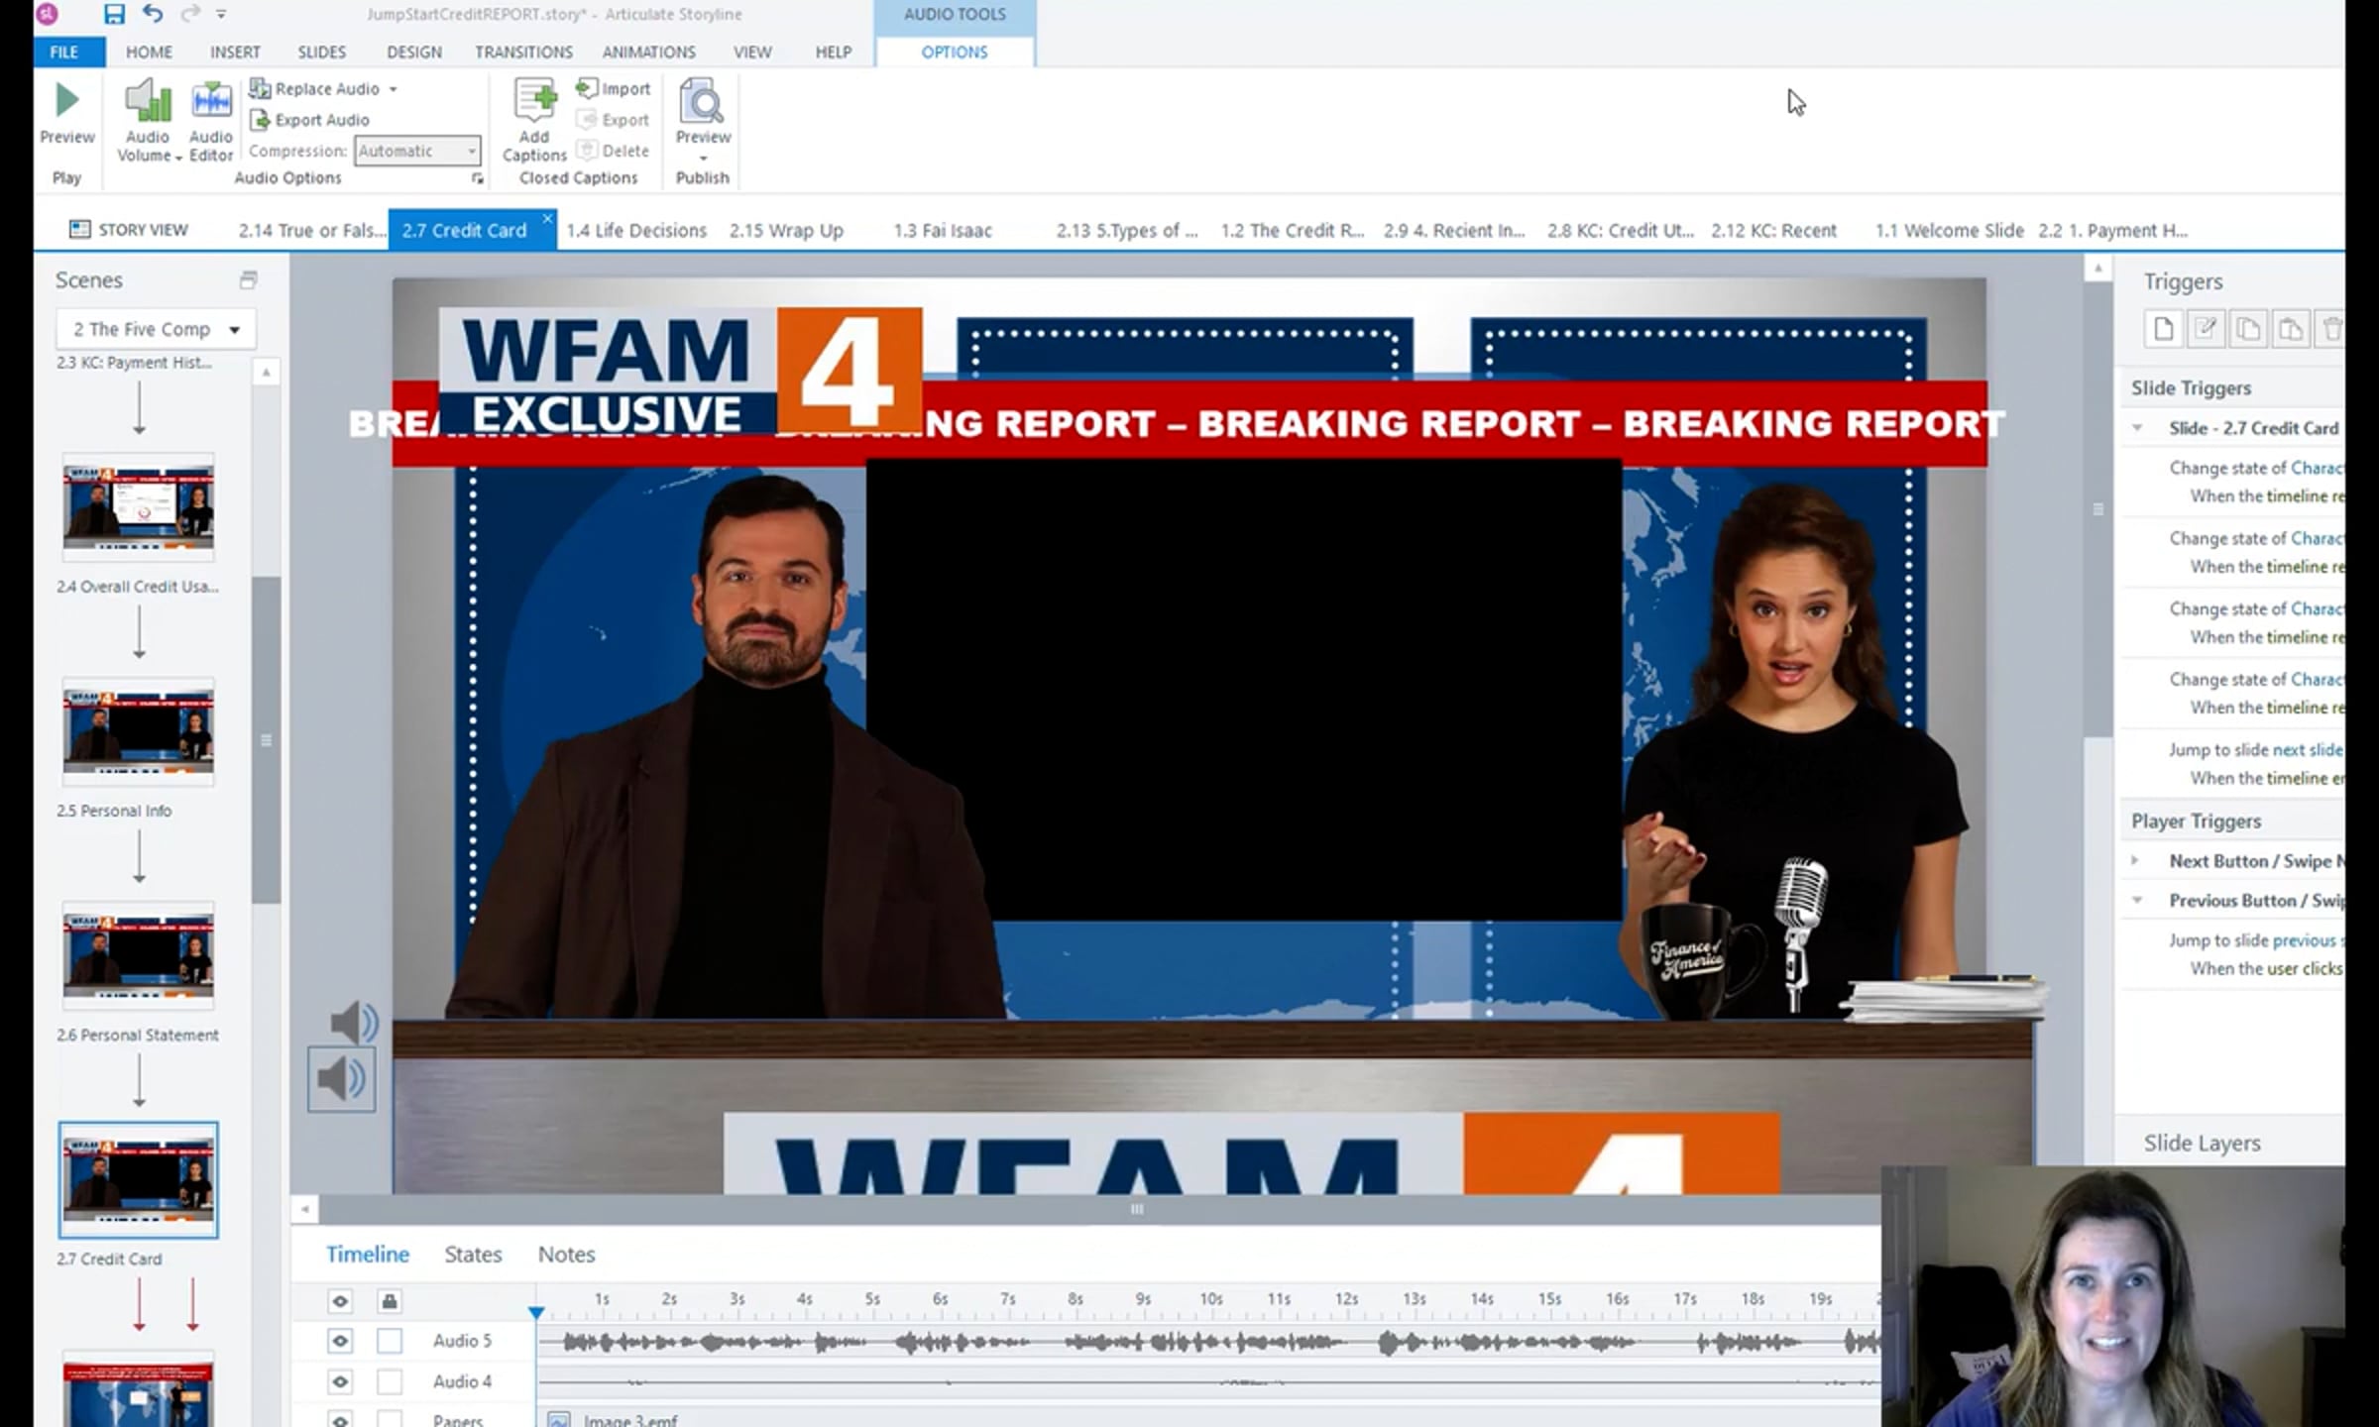2379x1427 pixels.
Task: Hide Audio 5 layer with eye icon
Action: pyautogui.click(x=340, y=1341)
